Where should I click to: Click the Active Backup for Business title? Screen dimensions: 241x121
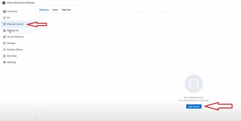(21, 3)
